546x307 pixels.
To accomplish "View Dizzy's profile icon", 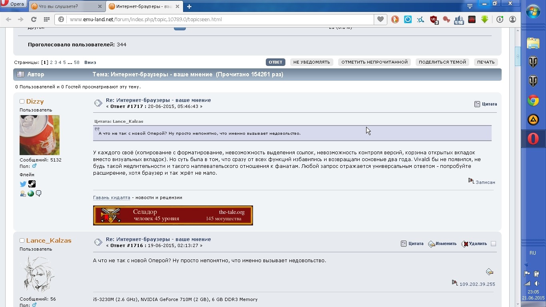I will click(23, 193).
